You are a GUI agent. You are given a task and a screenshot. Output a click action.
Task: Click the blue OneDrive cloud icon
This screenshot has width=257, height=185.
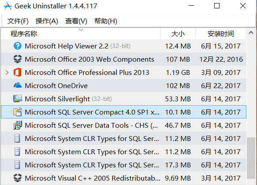click(17, 85)
